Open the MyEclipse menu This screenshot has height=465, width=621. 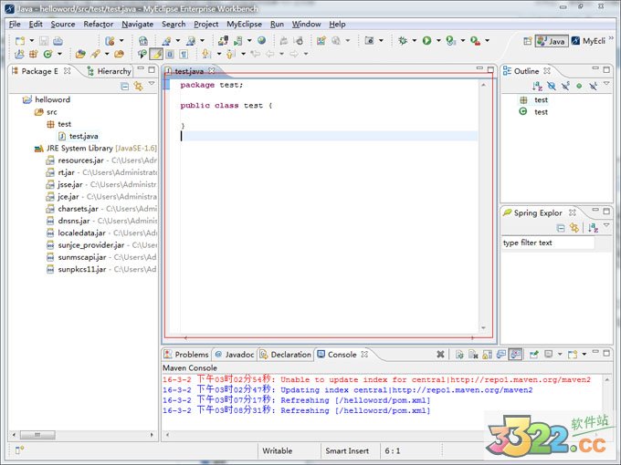coord(244,24)
